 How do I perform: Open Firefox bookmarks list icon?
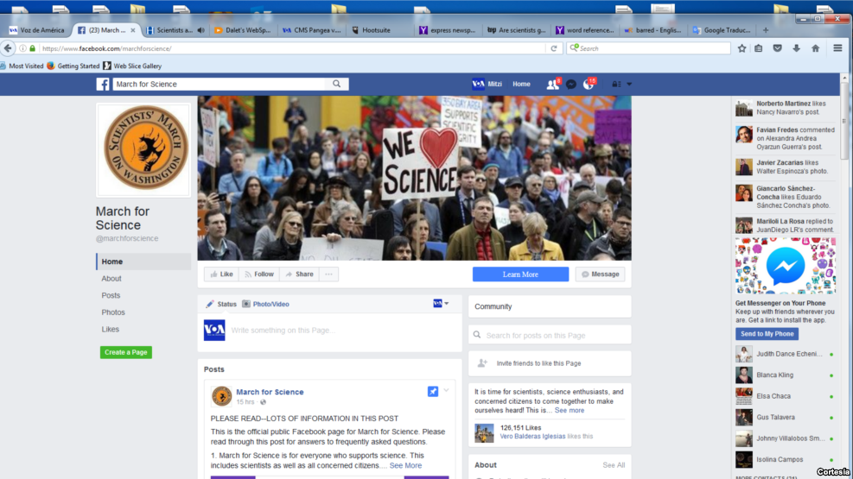[x=758, y=48]
